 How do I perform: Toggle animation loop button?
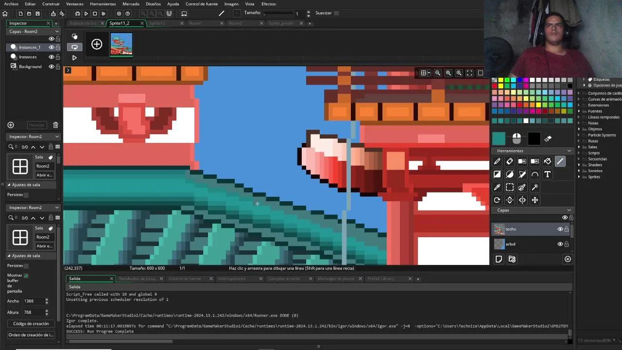pyautogui.click(x=74, y=47)
